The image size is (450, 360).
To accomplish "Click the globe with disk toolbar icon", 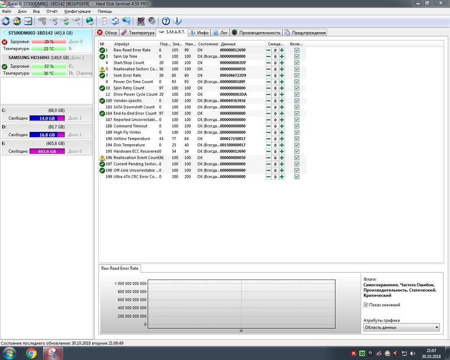I will click(x=90, y=21).
